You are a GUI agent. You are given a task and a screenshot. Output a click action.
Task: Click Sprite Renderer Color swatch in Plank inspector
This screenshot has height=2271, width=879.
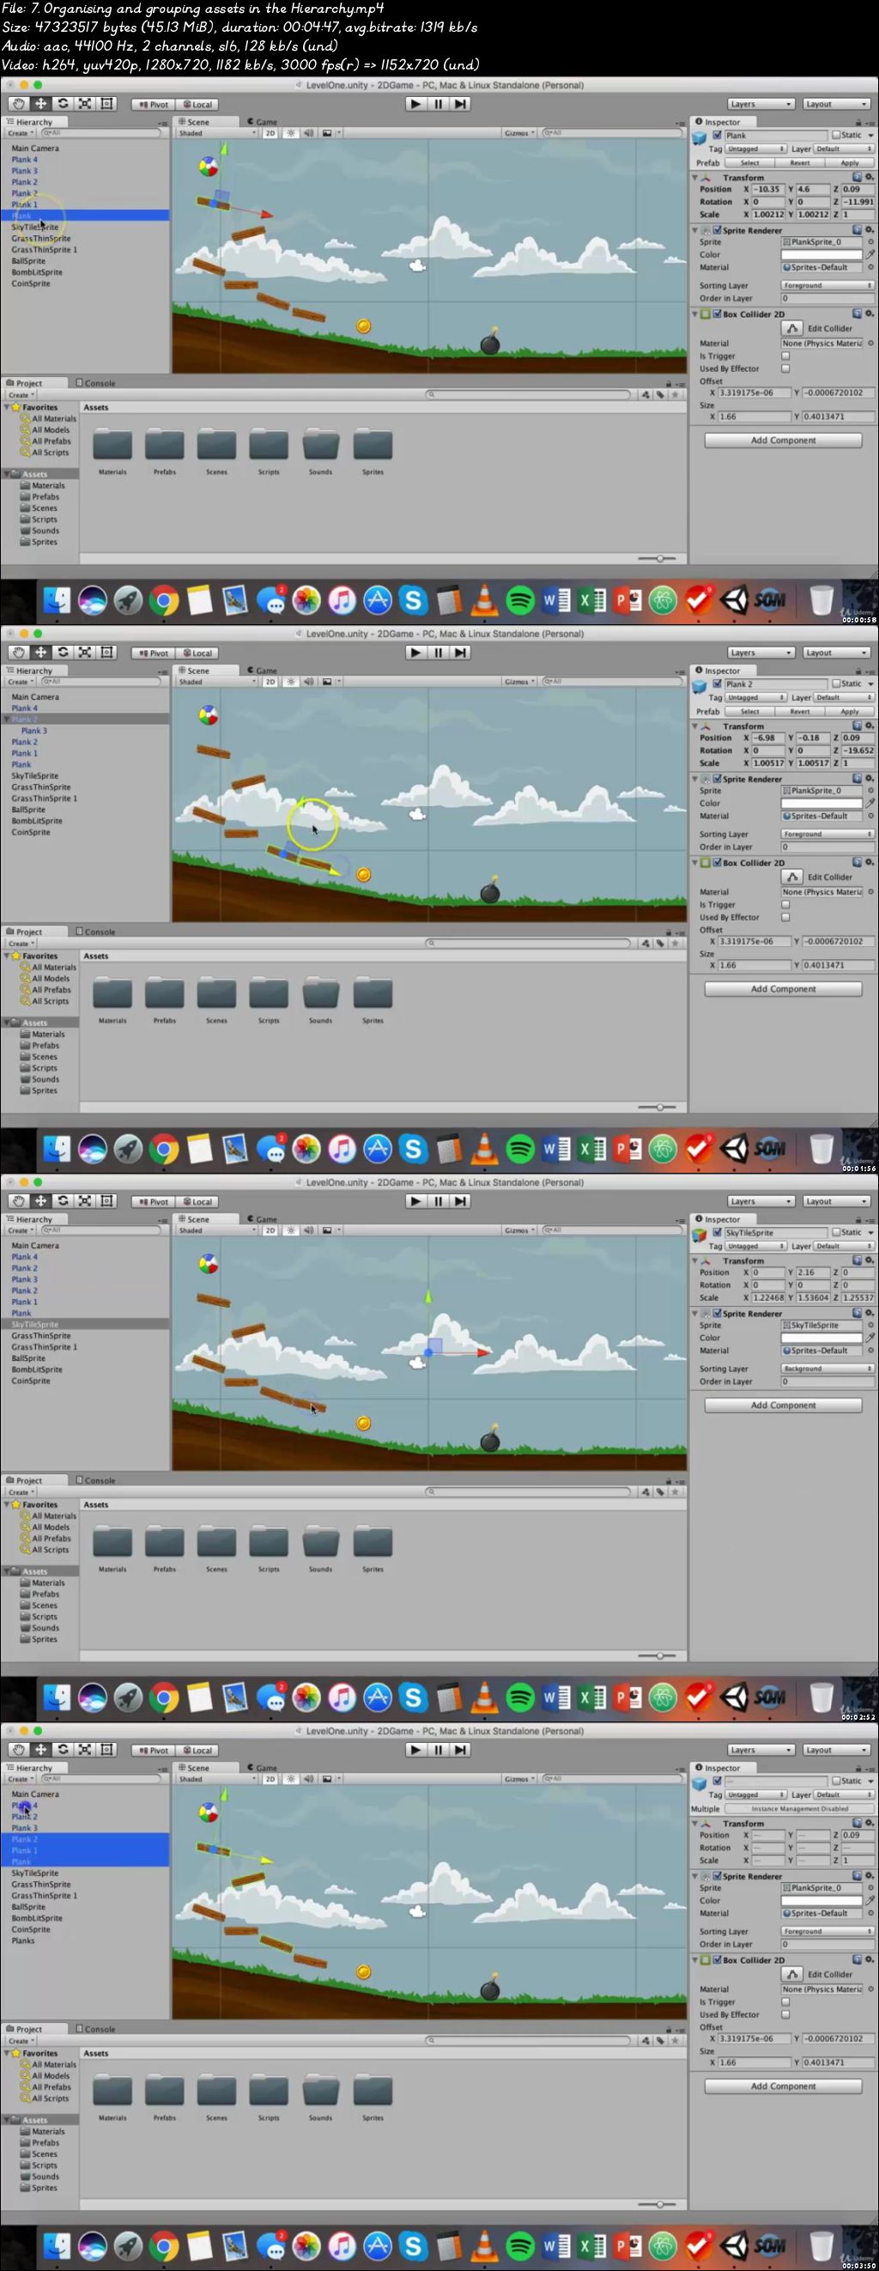point(821,255)
